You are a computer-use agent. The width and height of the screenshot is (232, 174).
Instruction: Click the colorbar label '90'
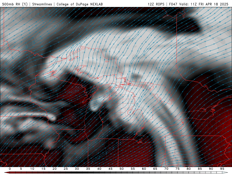pos(211,169)
